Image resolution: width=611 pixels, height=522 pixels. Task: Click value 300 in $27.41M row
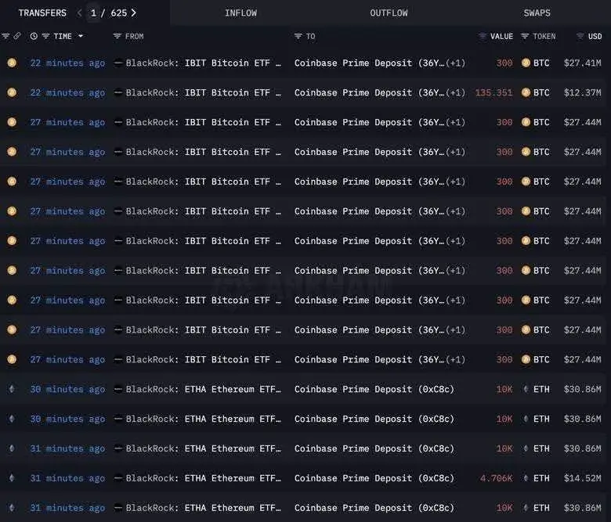(x=504, y=63)
